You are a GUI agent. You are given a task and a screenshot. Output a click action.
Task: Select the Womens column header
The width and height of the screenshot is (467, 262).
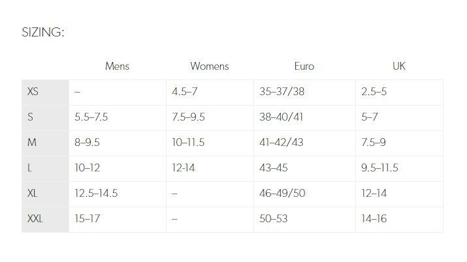(x=210, y=66)
